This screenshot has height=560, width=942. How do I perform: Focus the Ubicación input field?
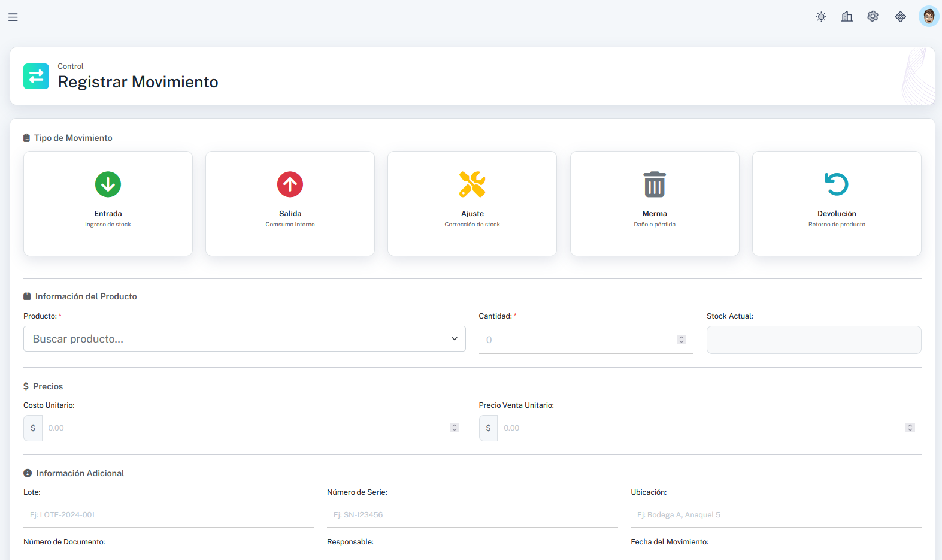(776, 515)
